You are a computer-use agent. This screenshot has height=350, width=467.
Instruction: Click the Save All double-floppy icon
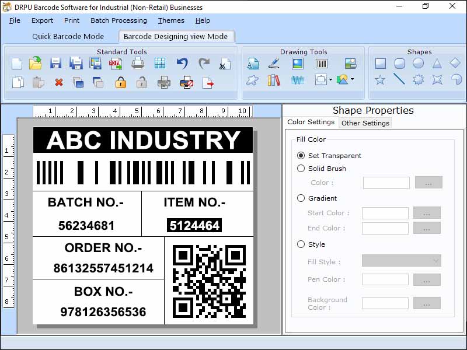[76, 64]
